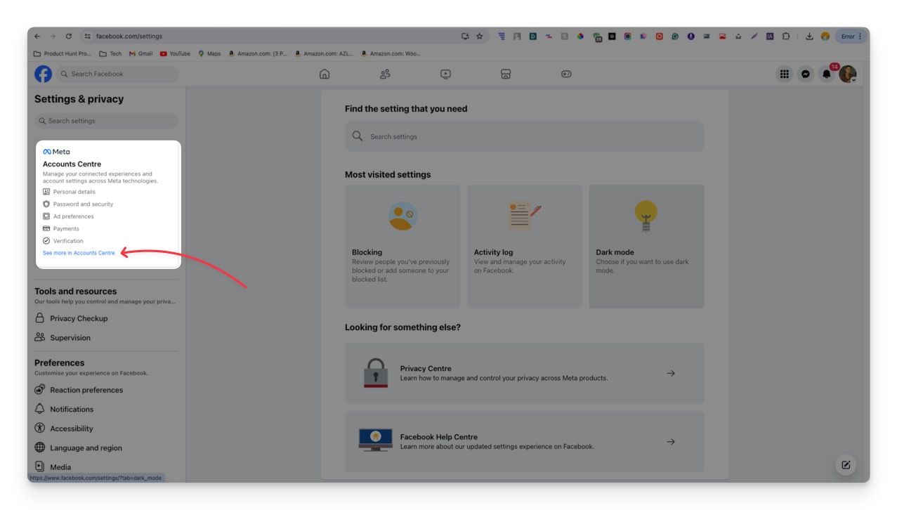897x510 pixels.
Task: Open the Dark mode settings card
Action: (x=646, y=246)
